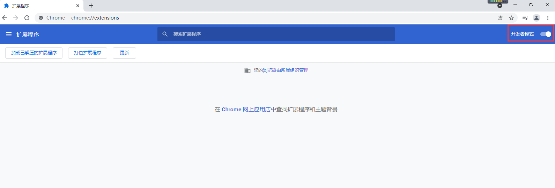
Task: Go forward to the next page
Action: [x=16, y=18]
